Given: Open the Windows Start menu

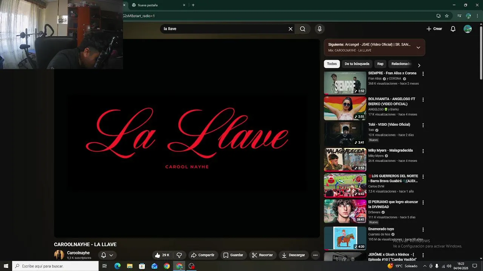Looking at the screenshot, I should (x=6, y=266).
